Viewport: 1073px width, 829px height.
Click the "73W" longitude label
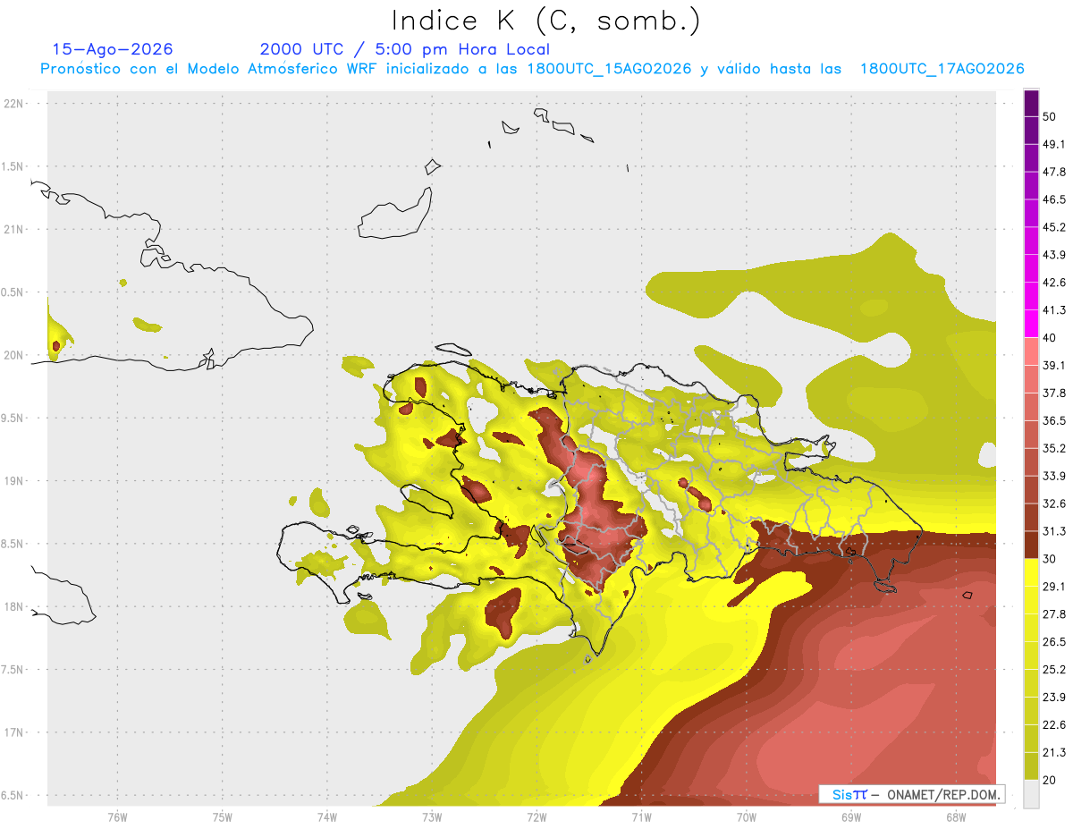(x=432, y=816)
